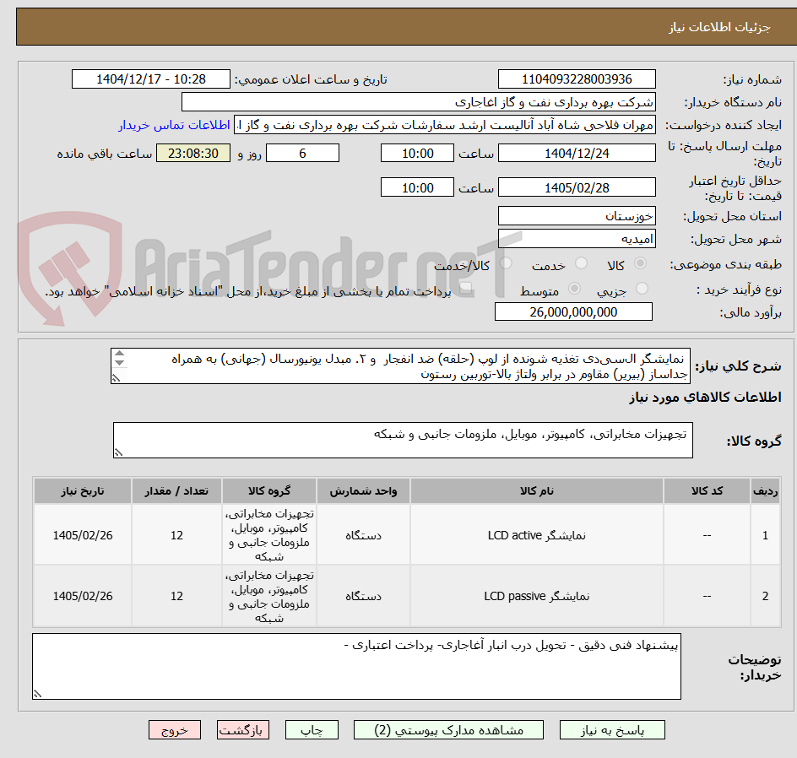The height and width of the screenshot is (758, 797).
Task: Click price validity date 1405/02/28
Action: 577,187
